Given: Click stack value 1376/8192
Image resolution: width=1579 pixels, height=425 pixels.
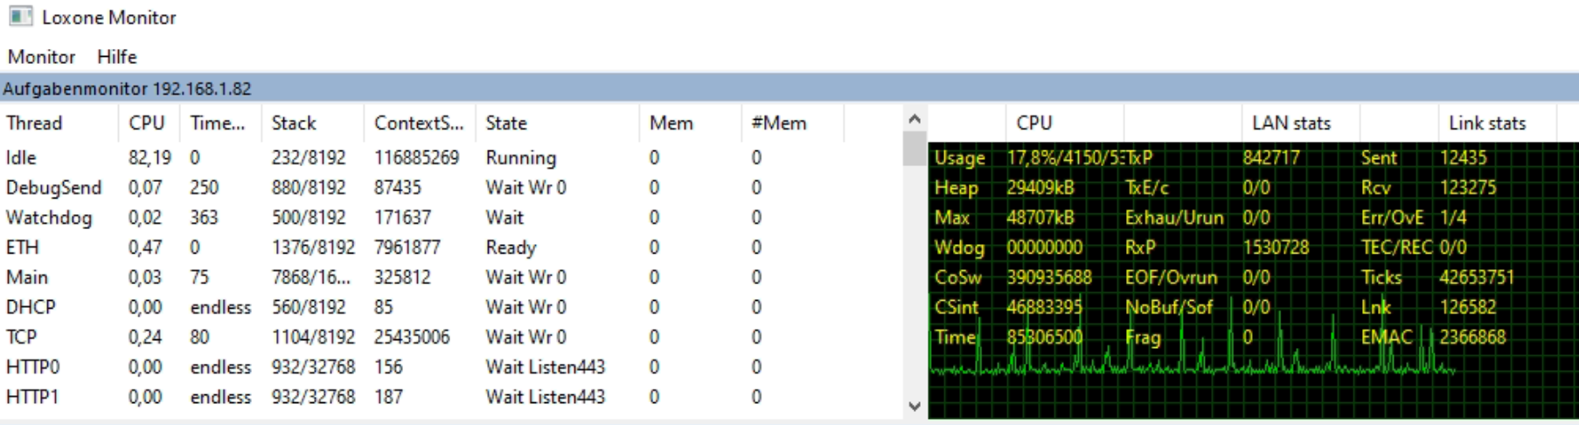Looking at the screenshot, I should pos(313,247).
